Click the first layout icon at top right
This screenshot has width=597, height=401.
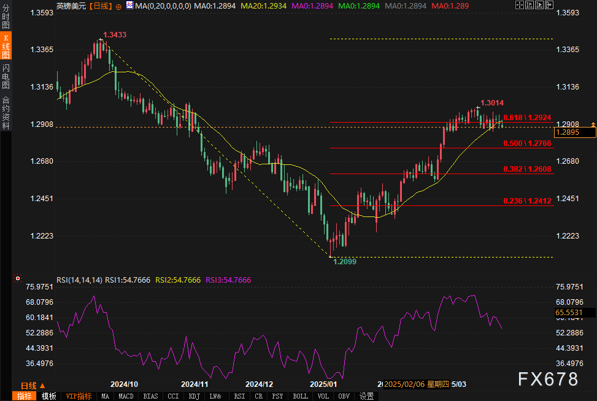click(519, 6)
